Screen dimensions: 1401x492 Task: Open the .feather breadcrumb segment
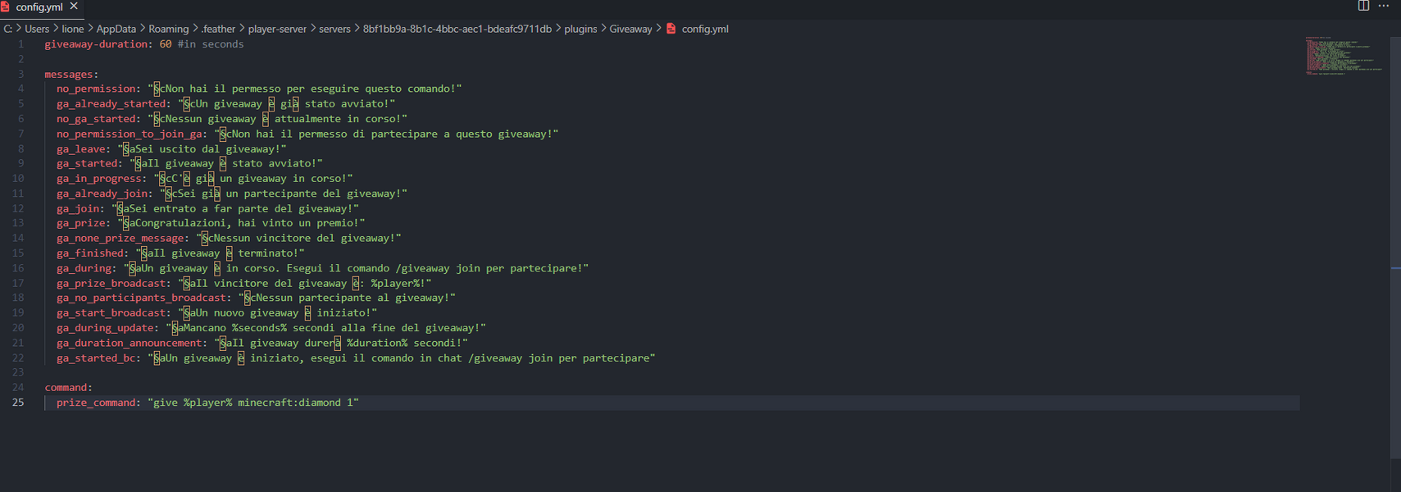(218, 29)
